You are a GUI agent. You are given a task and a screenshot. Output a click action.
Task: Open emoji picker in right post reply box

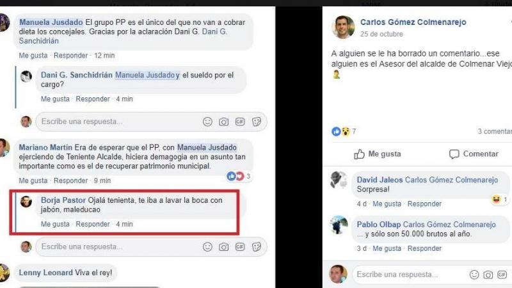tap(474, 275)
